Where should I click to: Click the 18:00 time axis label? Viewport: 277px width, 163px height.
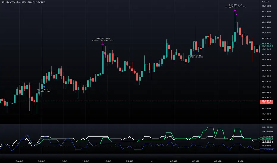pos(108,161)
